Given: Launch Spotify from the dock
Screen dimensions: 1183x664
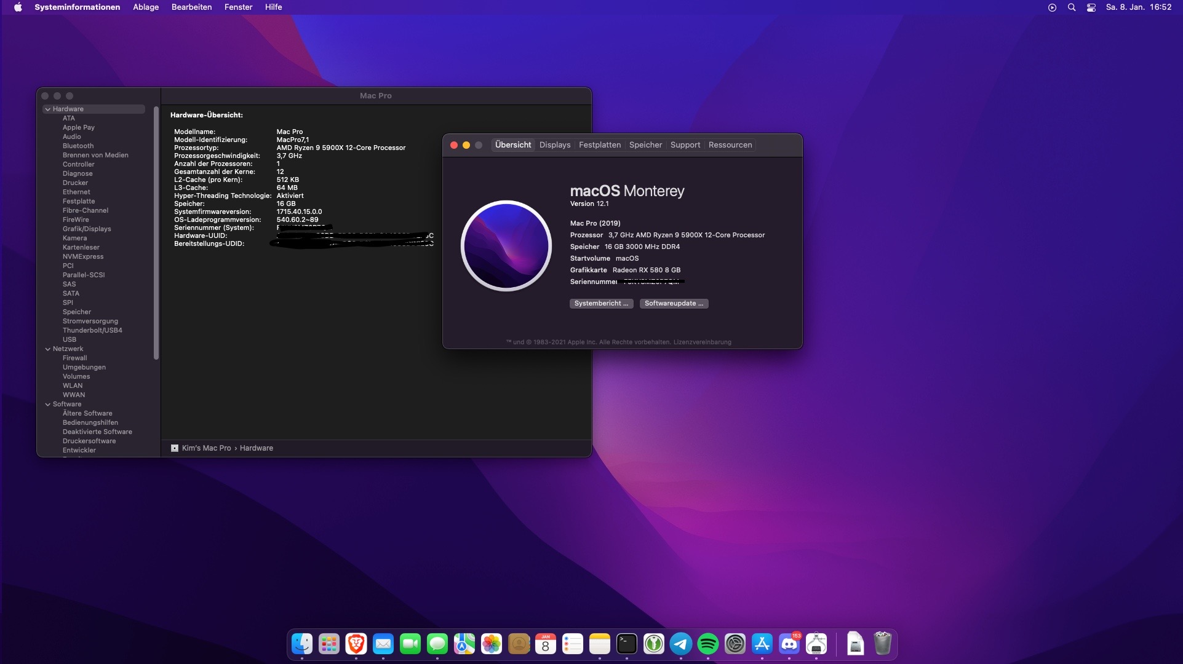Looking at the screenshot, I should pos(708,644).
